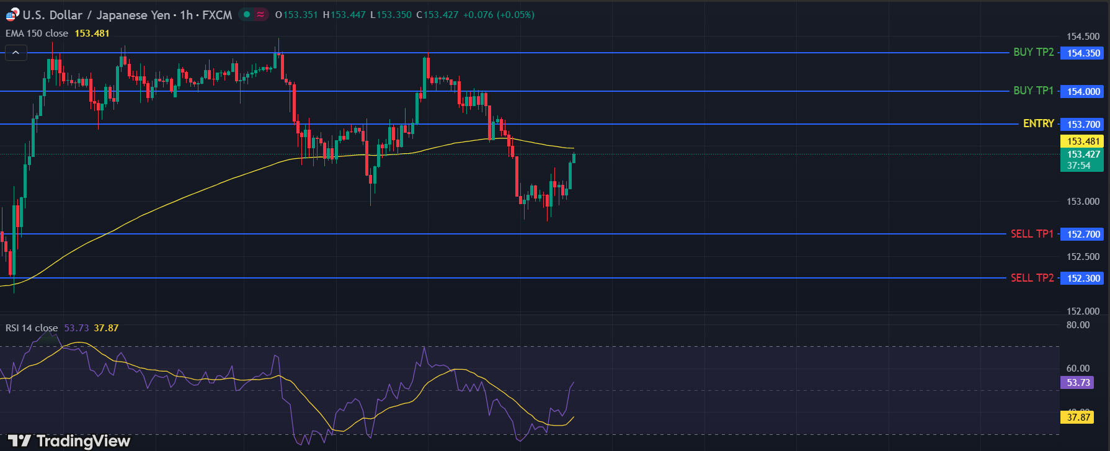Screen dimensions: 1110x451
Task: Click the SELL TP2 line label
Action: pos(1032,278)
